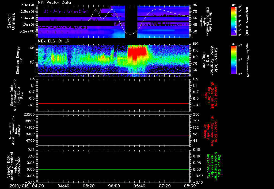
Task: Click the 04:40 time axis label
Action: click(63, 186)
